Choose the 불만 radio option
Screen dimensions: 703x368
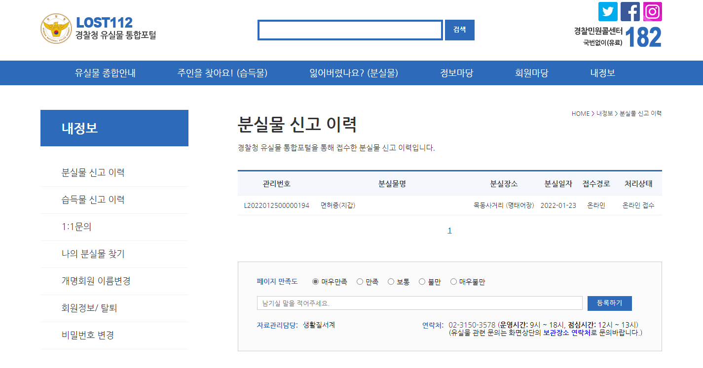[422, 282]
